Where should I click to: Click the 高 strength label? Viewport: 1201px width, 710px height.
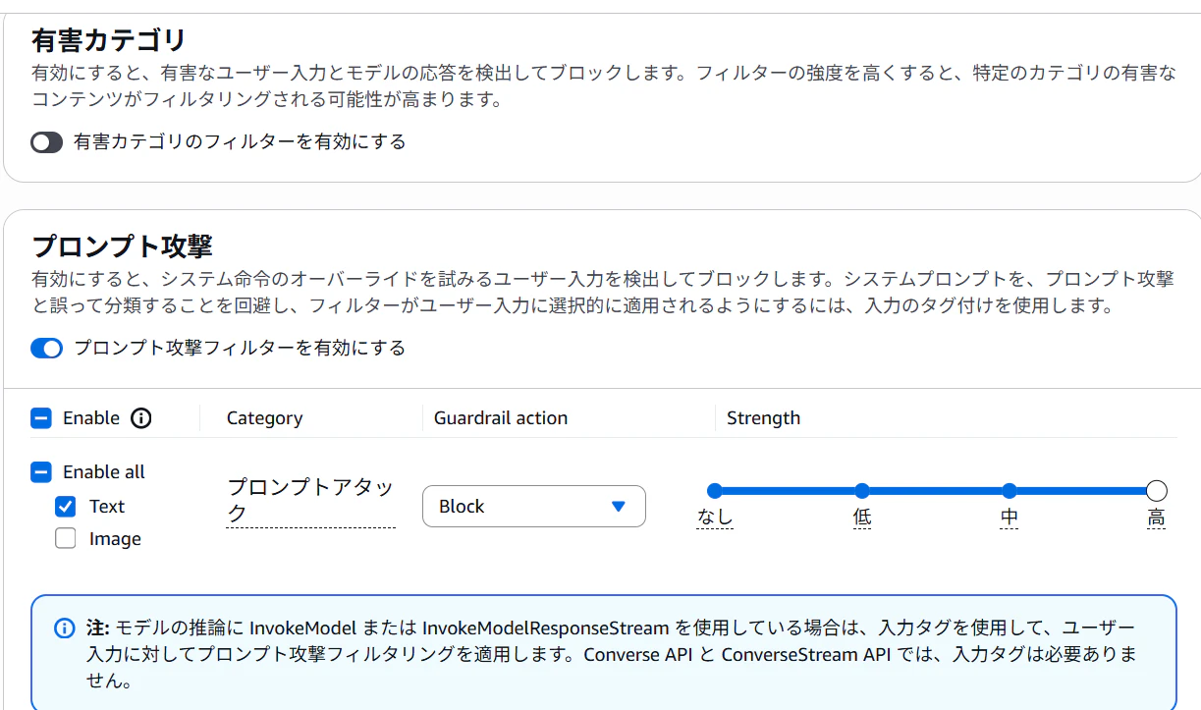[1157, 518]
